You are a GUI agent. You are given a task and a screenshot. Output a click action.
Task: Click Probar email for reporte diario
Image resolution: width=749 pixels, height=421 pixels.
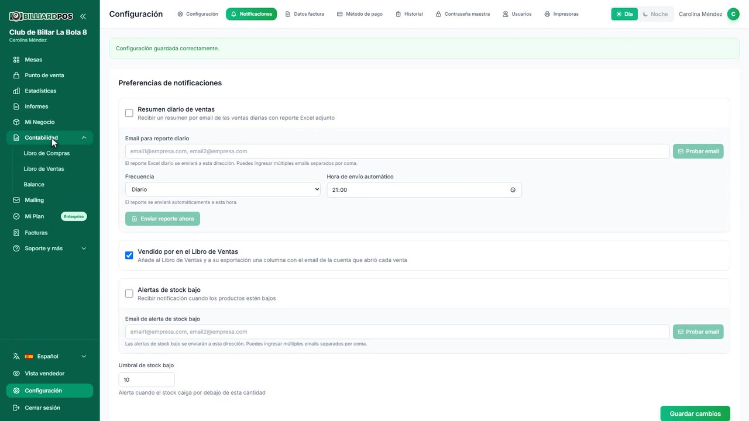point(698,151)
